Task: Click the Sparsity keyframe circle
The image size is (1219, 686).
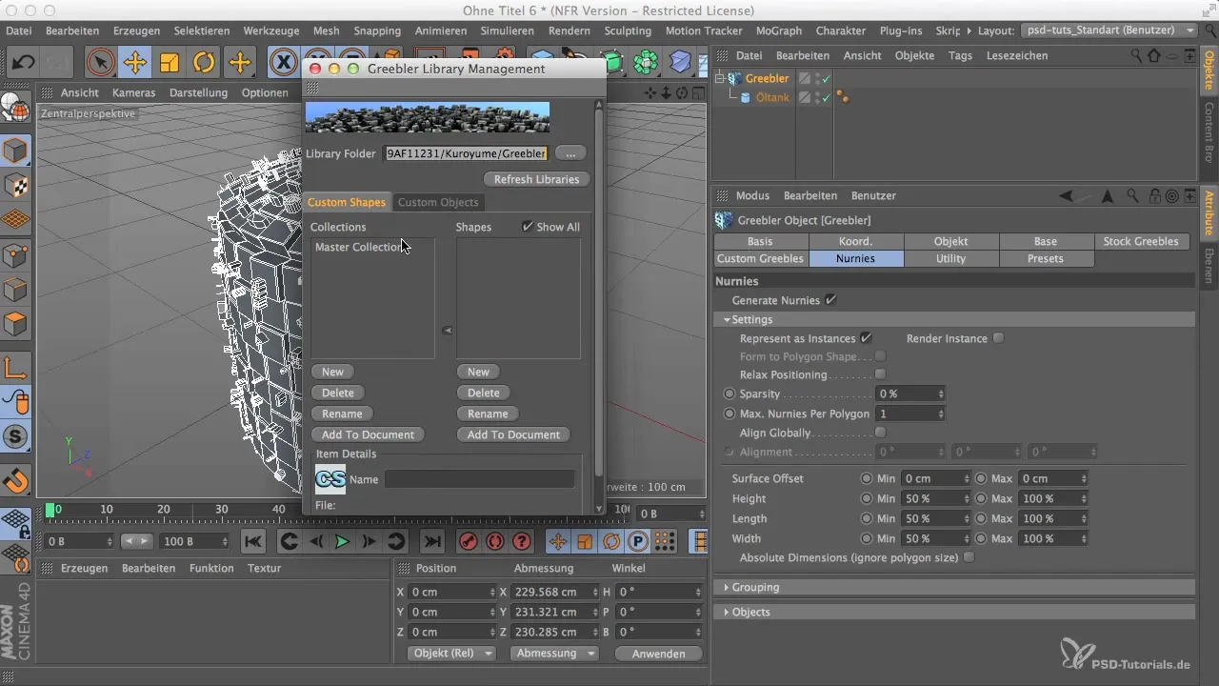Action: click(x=729, y=393)
